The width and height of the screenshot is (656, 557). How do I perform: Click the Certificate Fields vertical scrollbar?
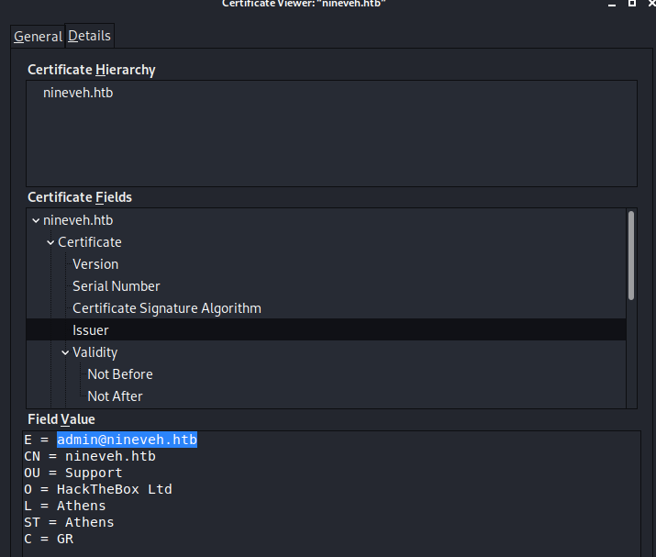point(630,255)
